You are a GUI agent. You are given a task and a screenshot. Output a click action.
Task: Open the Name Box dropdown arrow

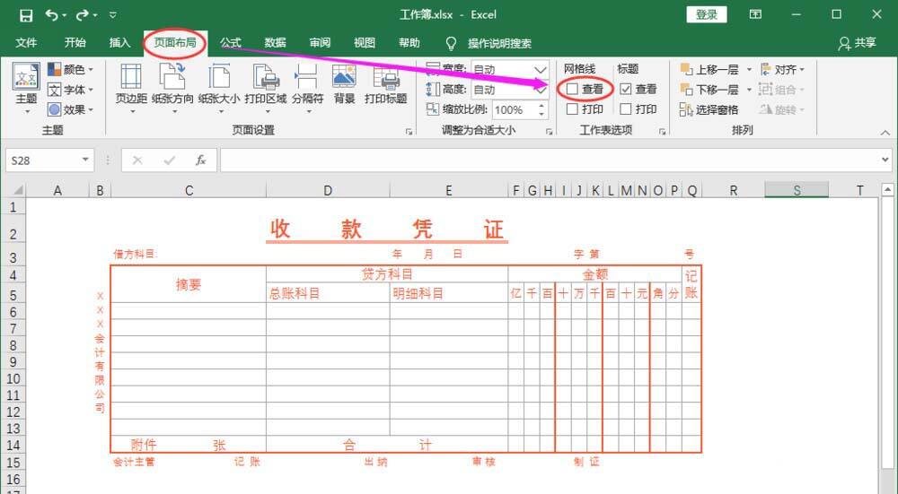(85, 160)
